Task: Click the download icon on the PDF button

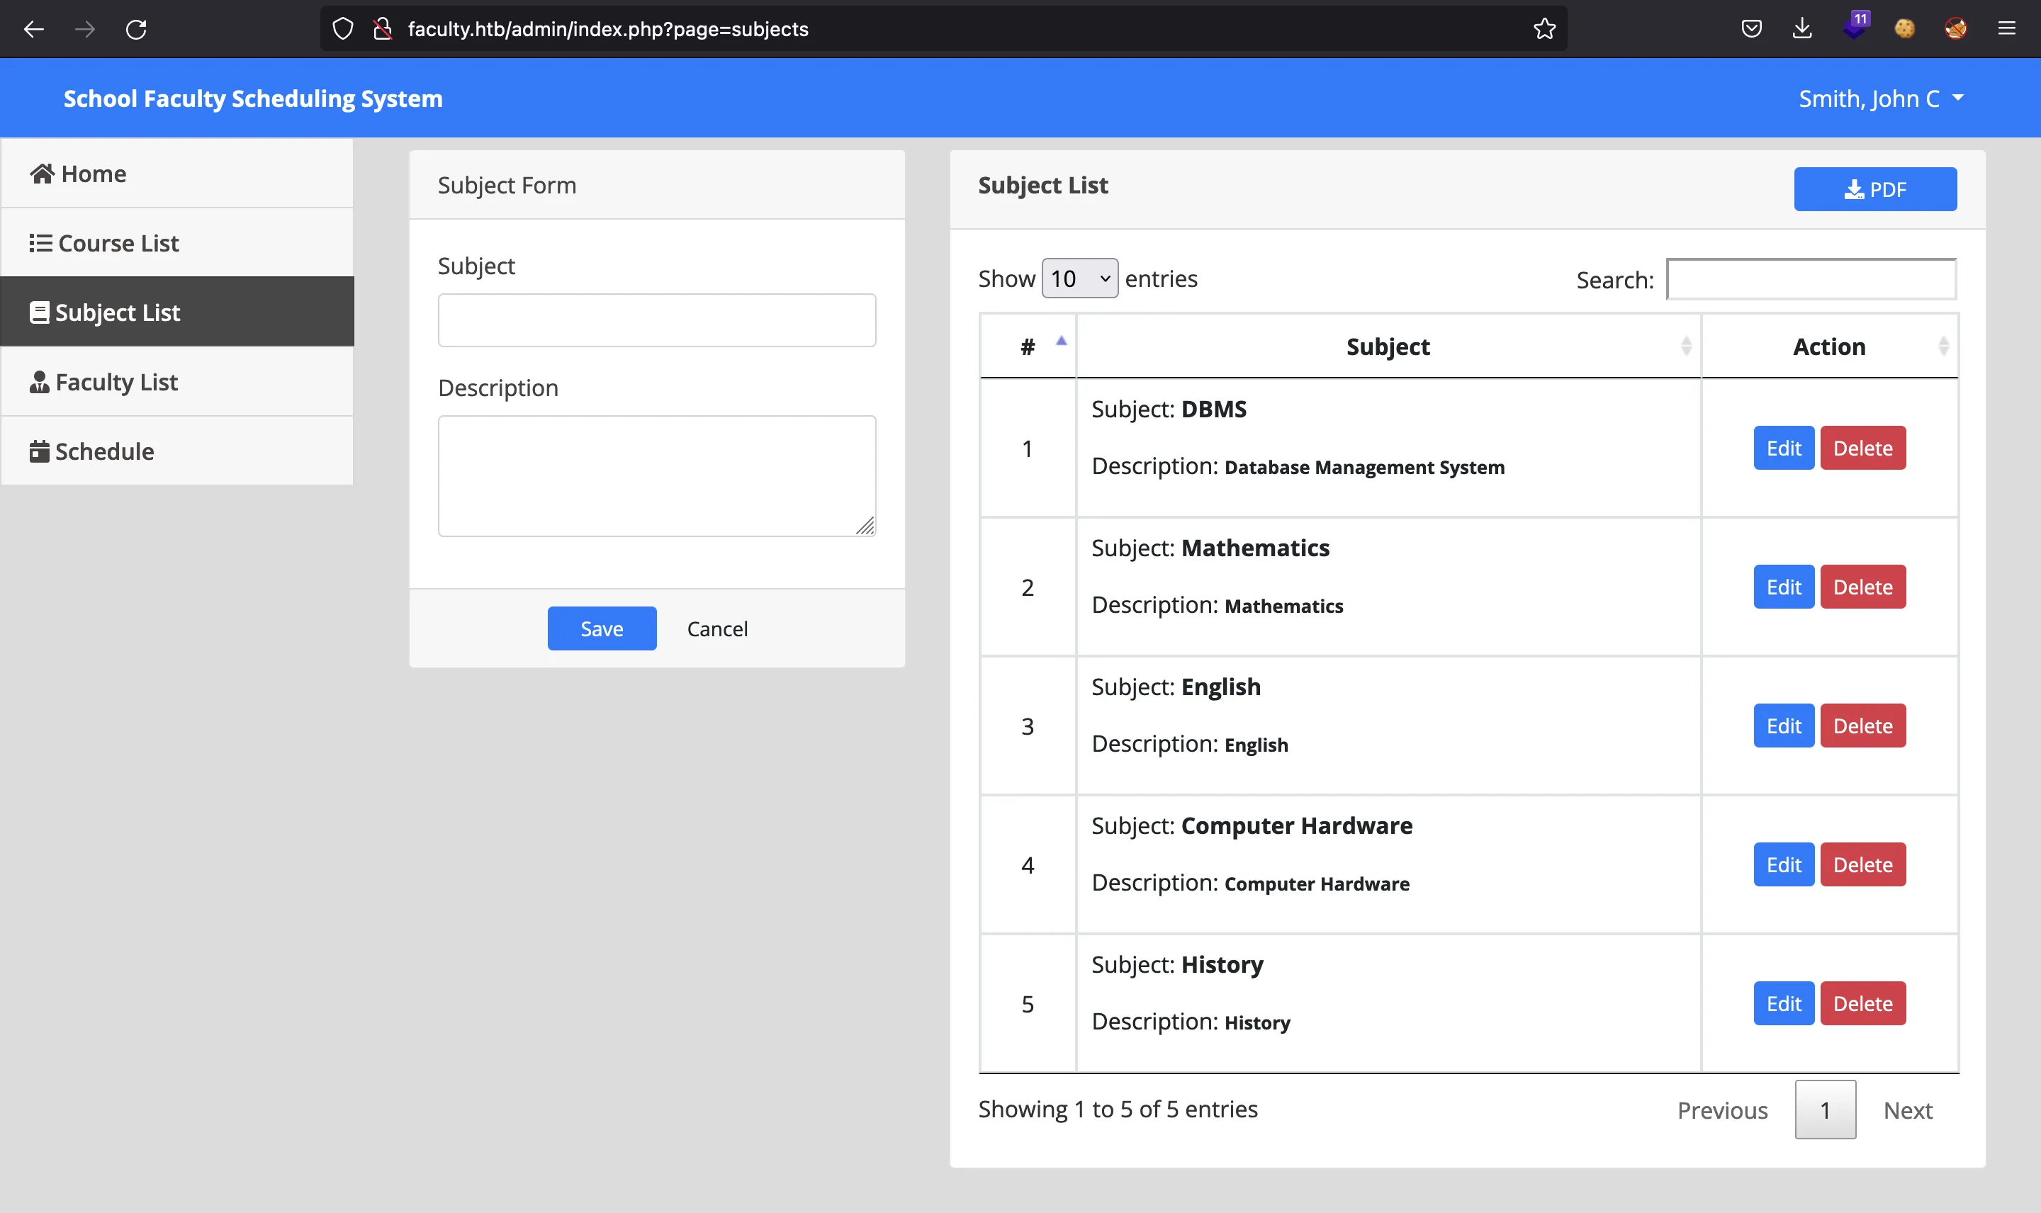Action: pyautogui.click(x=1854, y=190)
